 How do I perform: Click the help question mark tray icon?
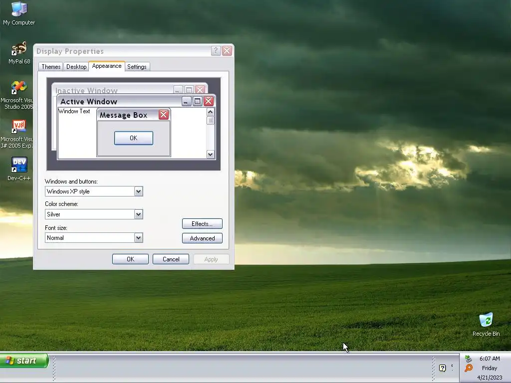click(442, 368)
